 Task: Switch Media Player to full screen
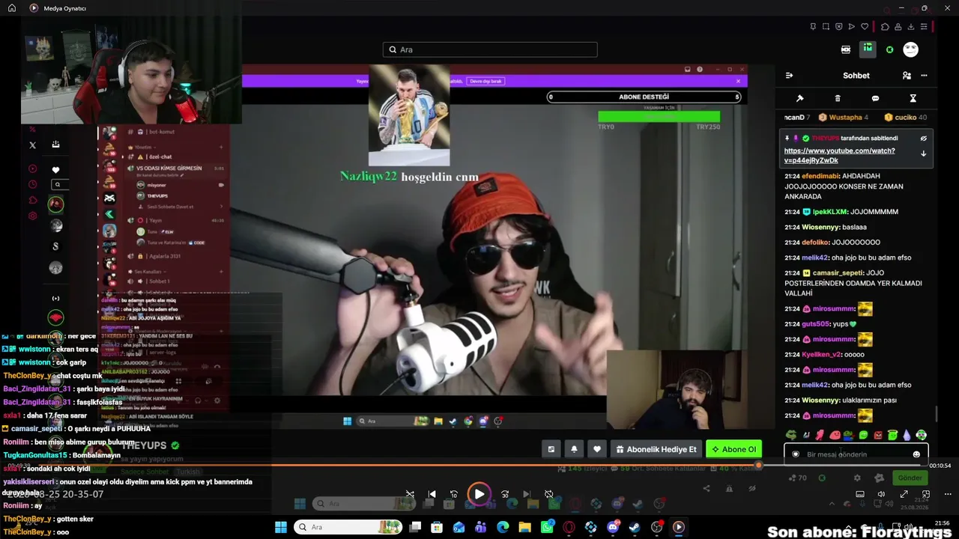click(904, 494)
